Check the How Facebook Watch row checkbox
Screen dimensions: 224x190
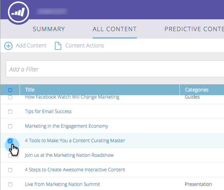10,97
